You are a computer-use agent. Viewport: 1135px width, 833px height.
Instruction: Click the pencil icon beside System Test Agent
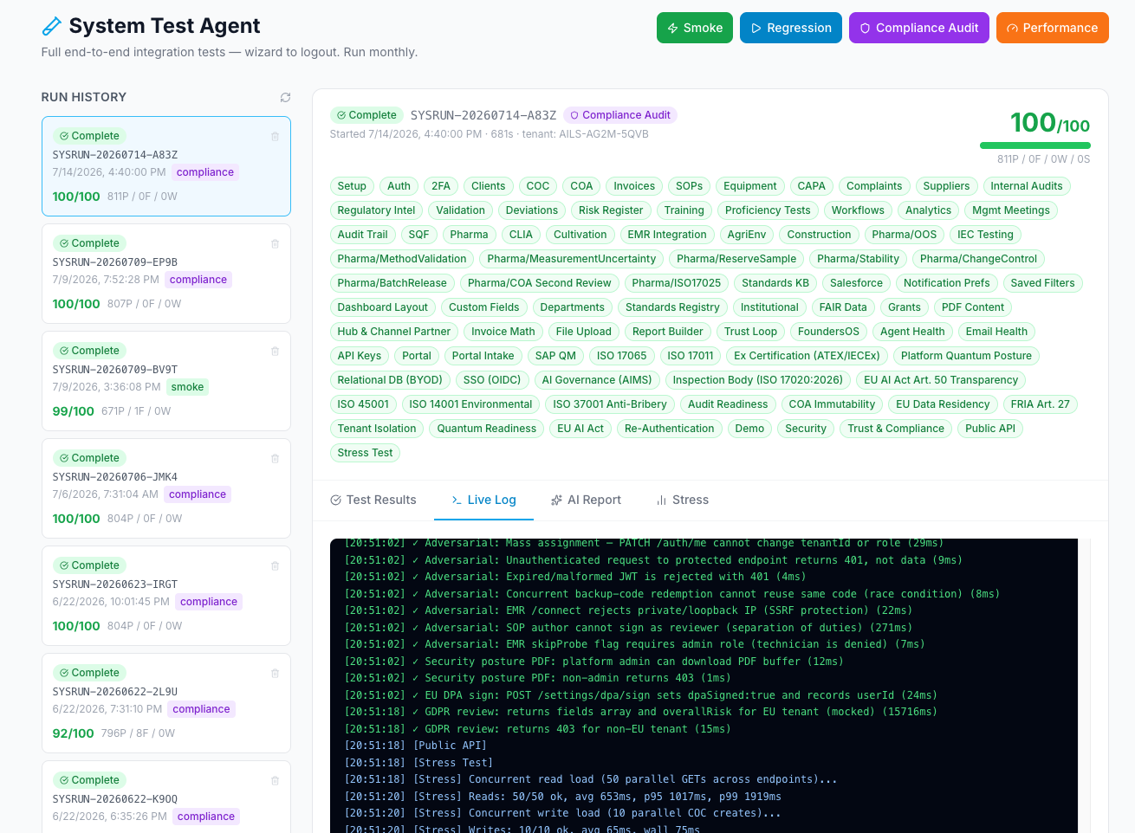pyautogui.click(x=52, y=27)
